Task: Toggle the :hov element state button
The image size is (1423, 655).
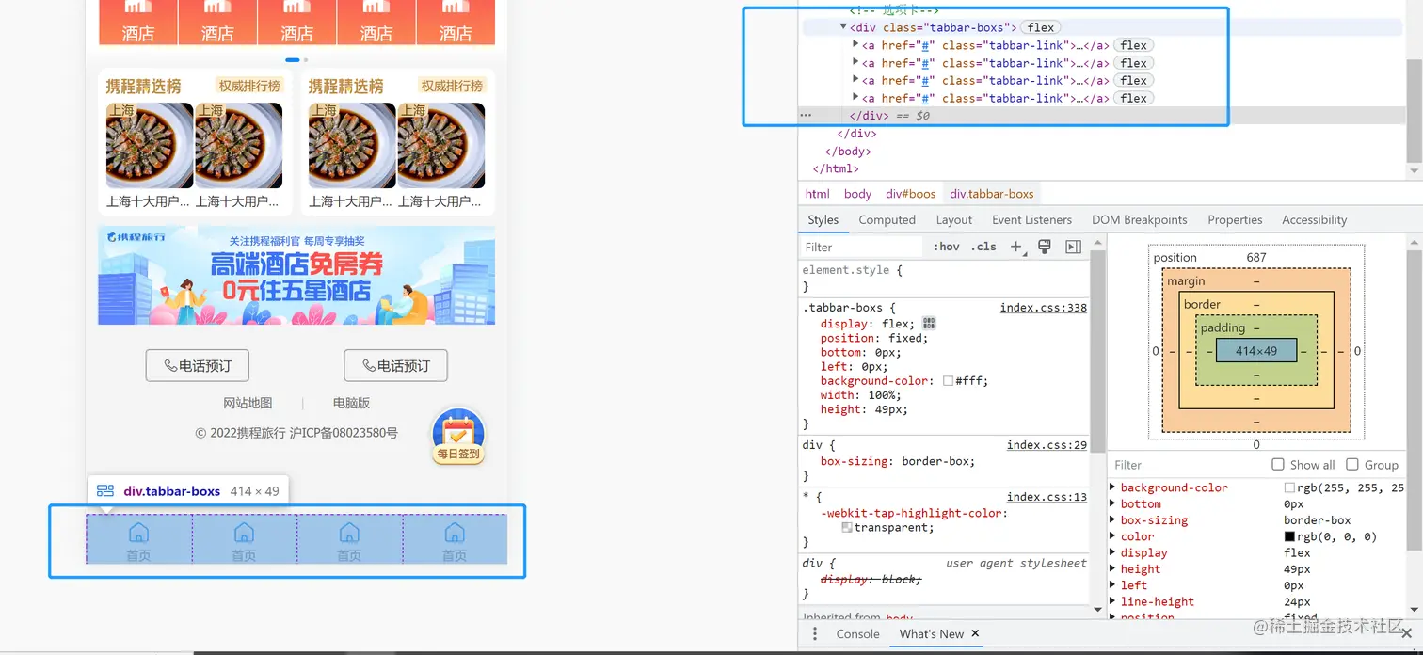Action: pos(947,247)
